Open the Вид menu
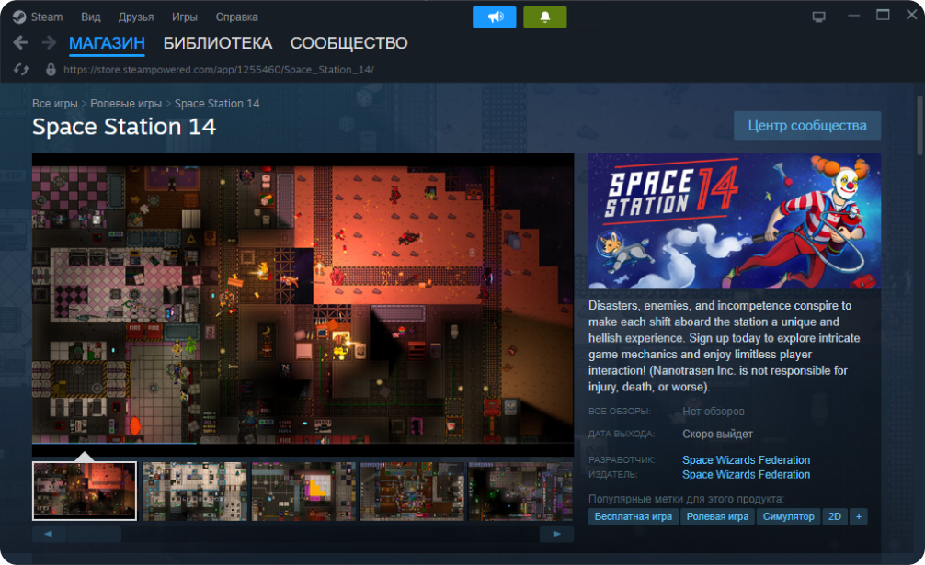 (91, 17)
